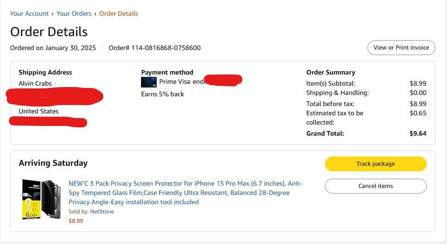Click the Ordered on January 30, 2025 date

53,48
